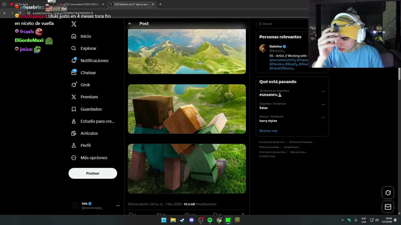The width and height of the screenshot is (401, 225).
Task: Close the Sulmino en X tab
Action: pos(153,4)
